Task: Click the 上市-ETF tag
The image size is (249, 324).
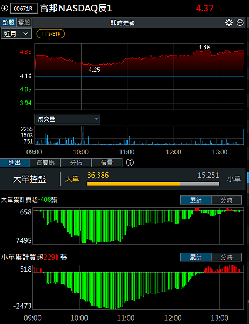Action: 51,33
